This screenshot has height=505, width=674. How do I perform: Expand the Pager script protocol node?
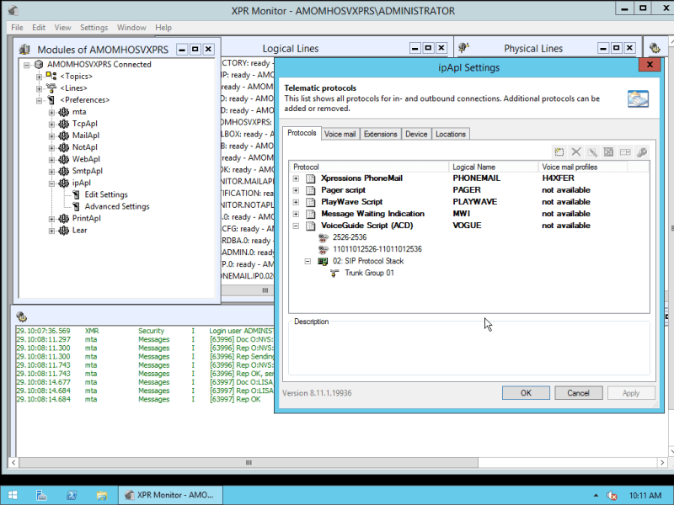(x=296, y=190)
